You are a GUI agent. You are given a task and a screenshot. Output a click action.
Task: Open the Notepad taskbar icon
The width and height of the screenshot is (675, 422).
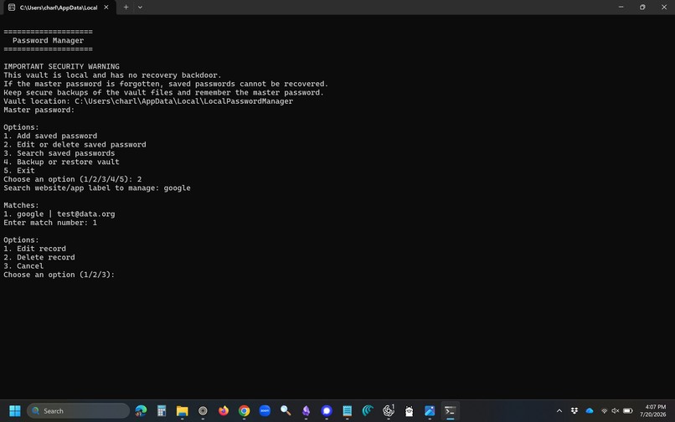tap(348, 411)
